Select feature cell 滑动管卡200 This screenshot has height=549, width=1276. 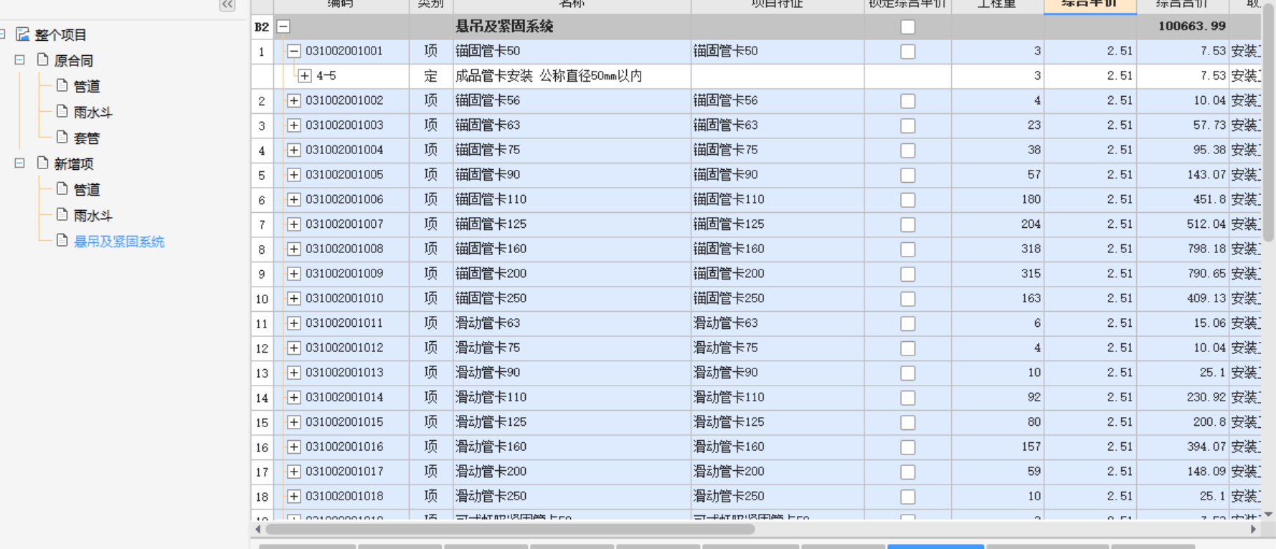tap(778, 472)
